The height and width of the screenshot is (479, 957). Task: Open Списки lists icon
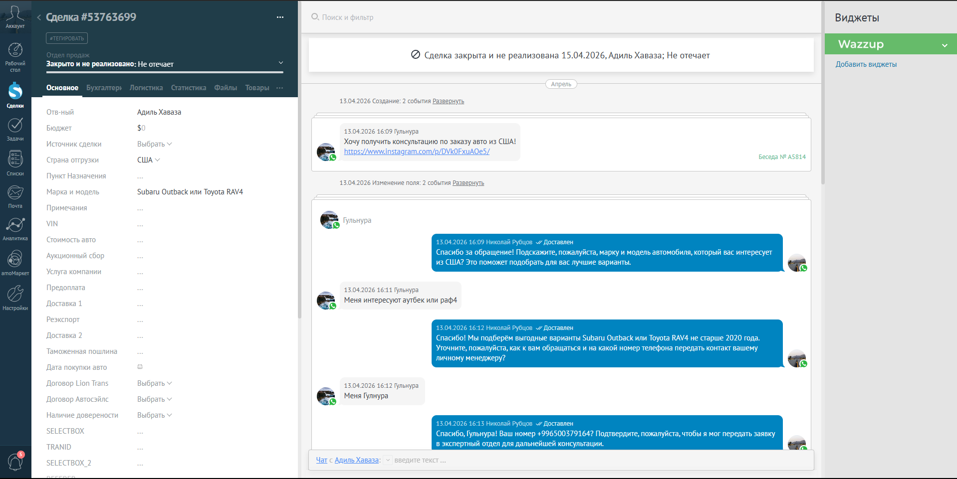coord(15,163)
